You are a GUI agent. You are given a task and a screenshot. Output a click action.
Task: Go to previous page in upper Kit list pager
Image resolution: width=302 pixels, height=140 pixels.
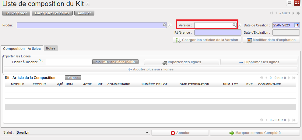[266, 78]
